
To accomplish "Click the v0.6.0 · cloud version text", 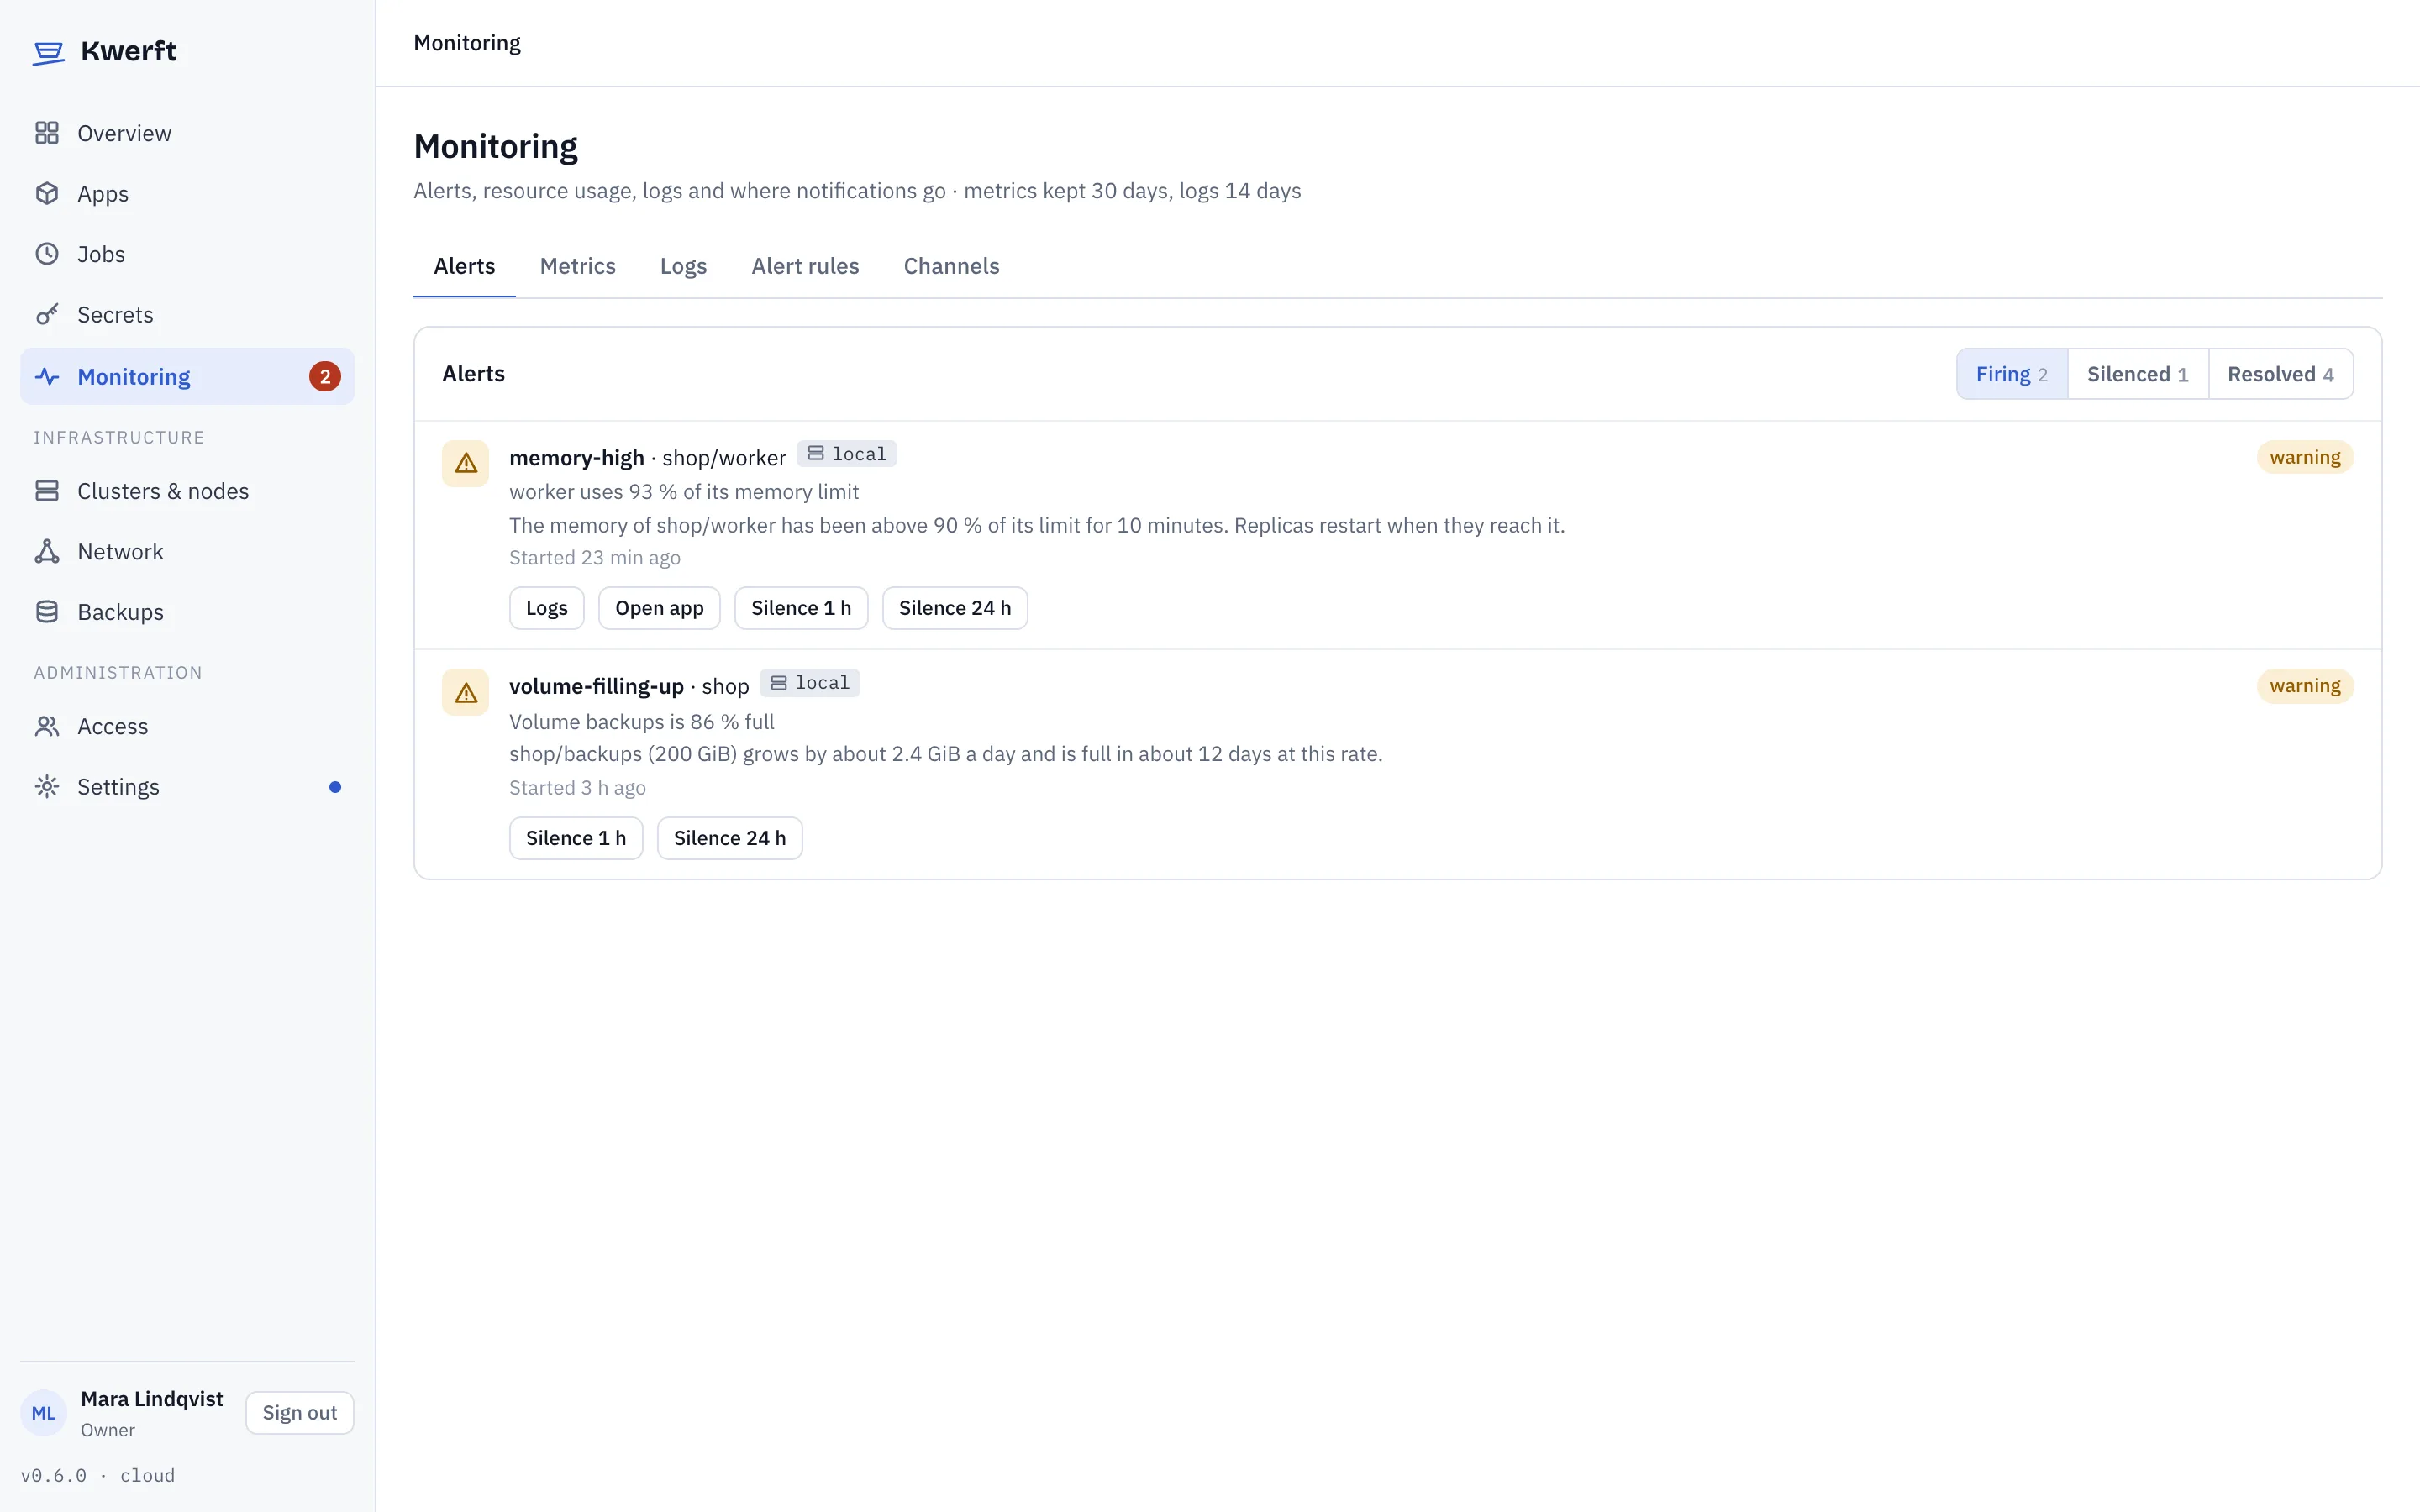I will (98, 1476).
